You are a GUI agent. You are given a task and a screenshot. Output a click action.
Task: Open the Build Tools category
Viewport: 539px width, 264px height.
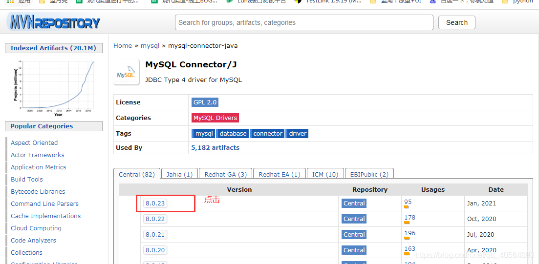tap(27, 180)
